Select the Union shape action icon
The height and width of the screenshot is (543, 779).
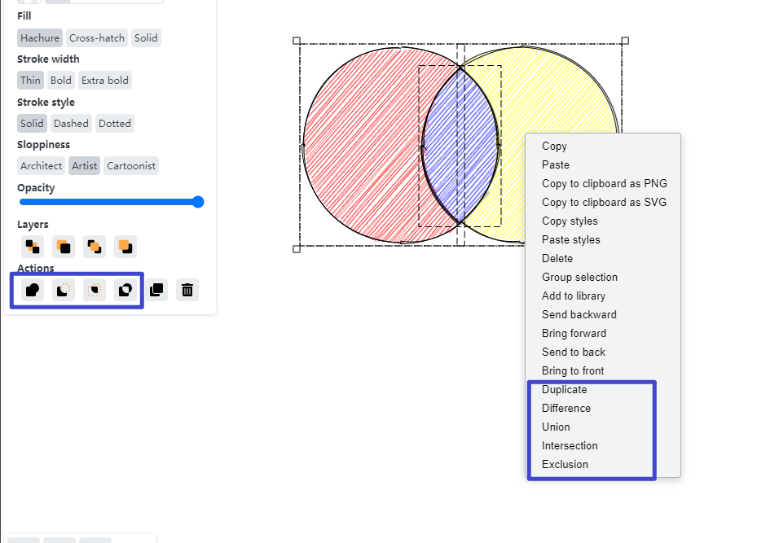(x=32, y=290)
